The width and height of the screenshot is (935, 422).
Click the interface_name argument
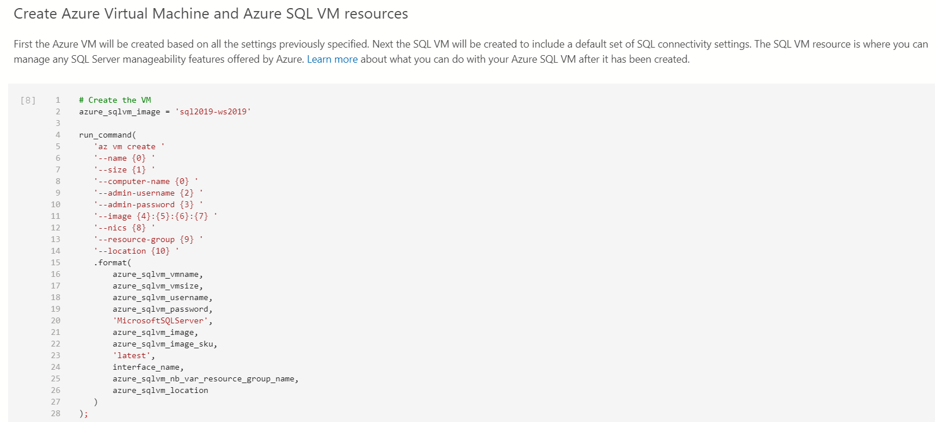(148, 367)
